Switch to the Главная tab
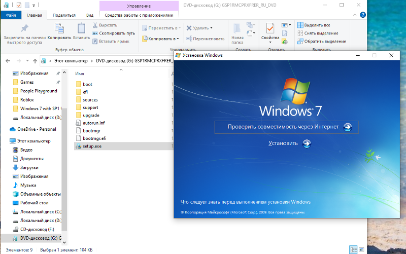The image size is (406, 254). tap(34, 15)
